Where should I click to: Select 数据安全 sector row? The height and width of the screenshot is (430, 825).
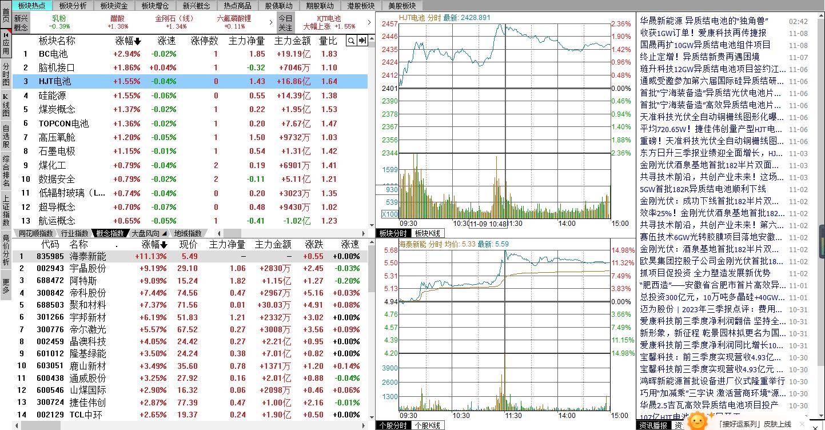click(190, 179)
